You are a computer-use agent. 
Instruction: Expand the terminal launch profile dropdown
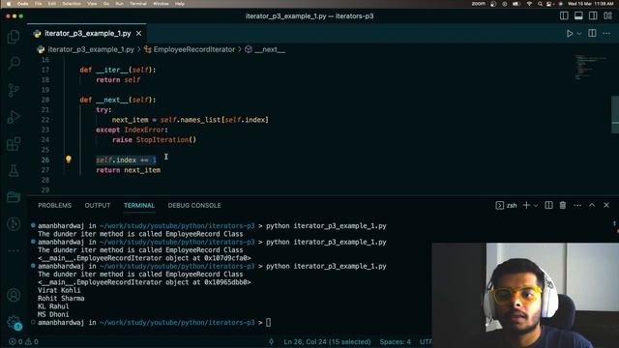point(536,206)
